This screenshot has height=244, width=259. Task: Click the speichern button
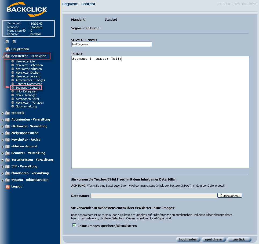pyautogui.click(x=214, y=239)
